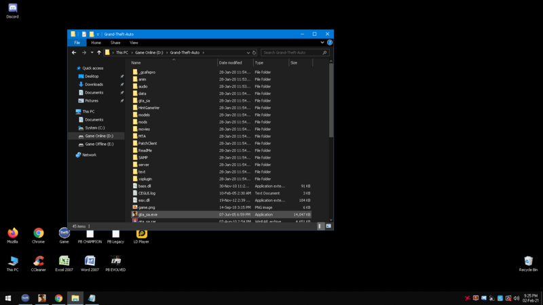Screen dimensions: 543x305
Task: Go forward using the Explorer forward arrow
Action: 83,53
